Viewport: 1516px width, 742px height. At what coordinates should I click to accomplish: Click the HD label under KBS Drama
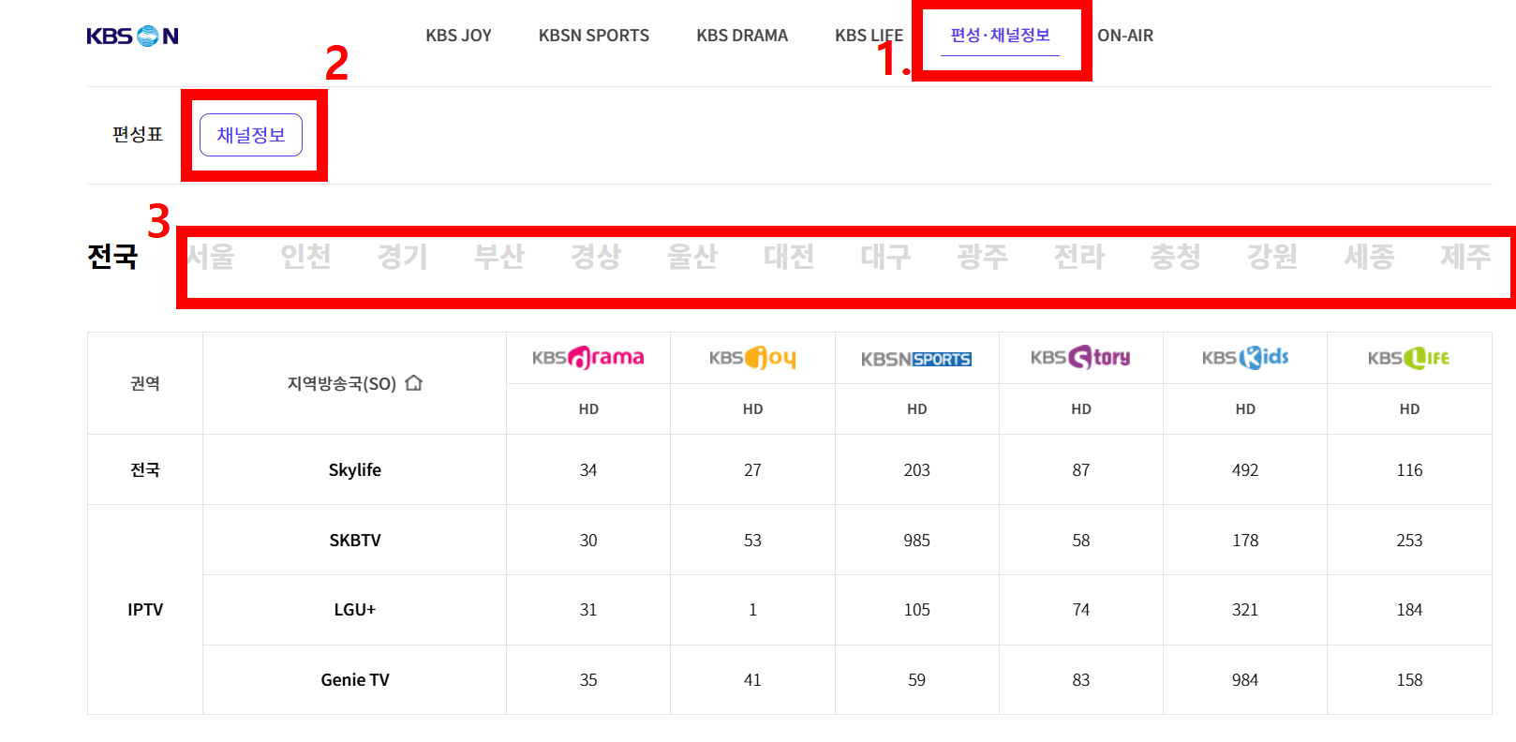pos(588,409)
